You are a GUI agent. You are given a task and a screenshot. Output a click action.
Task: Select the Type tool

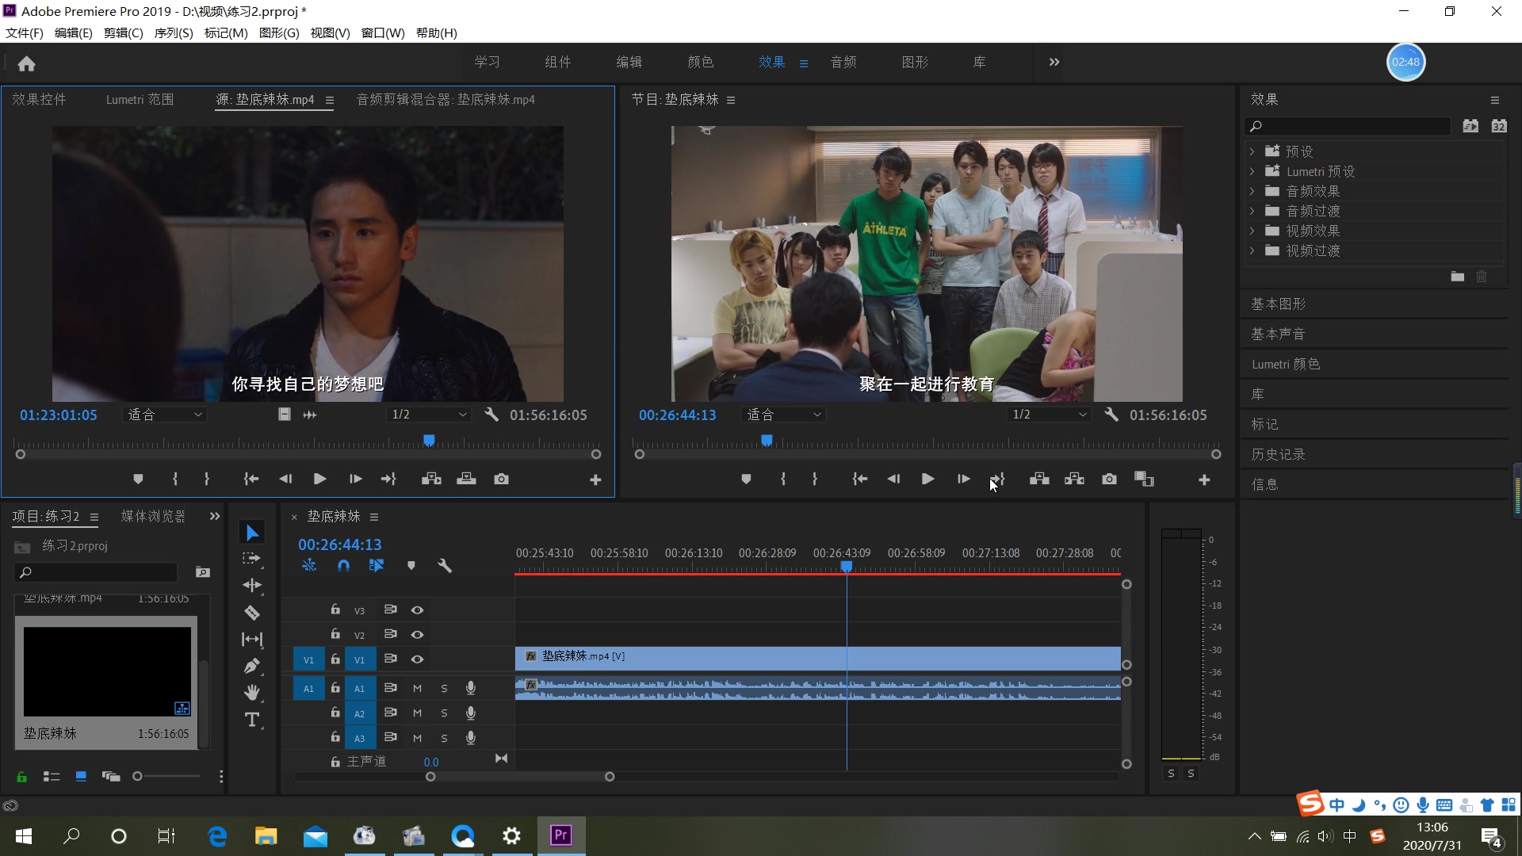252,720
